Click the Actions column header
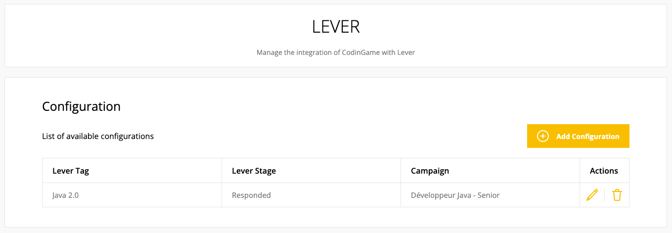The image size is (672, 233). tap(604, 171)
